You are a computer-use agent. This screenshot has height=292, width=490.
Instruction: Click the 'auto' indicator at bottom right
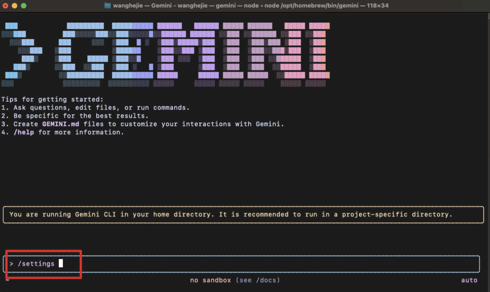[x=469, y=280]
